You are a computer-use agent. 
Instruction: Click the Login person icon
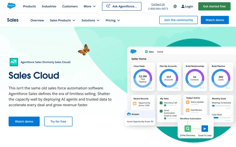click(x=183, y=6)
